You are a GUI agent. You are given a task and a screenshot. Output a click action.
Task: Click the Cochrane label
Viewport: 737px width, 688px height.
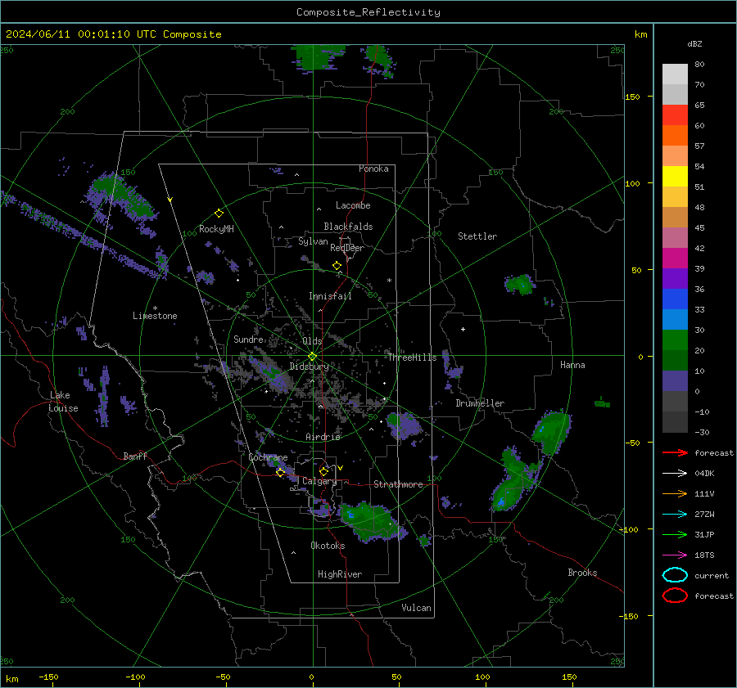click(268, 457)
